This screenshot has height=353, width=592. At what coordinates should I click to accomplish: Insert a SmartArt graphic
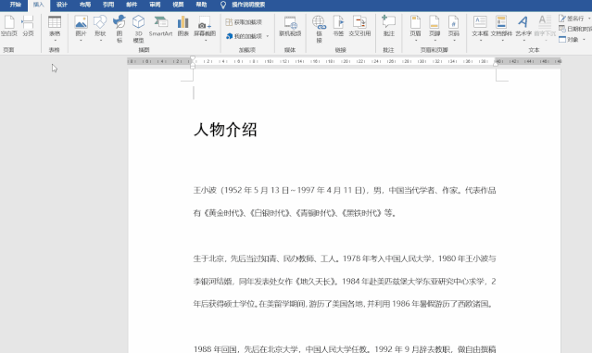161,26
